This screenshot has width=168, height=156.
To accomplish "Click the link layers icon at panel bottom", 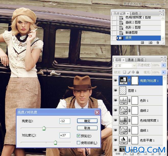I will (118, 154).
